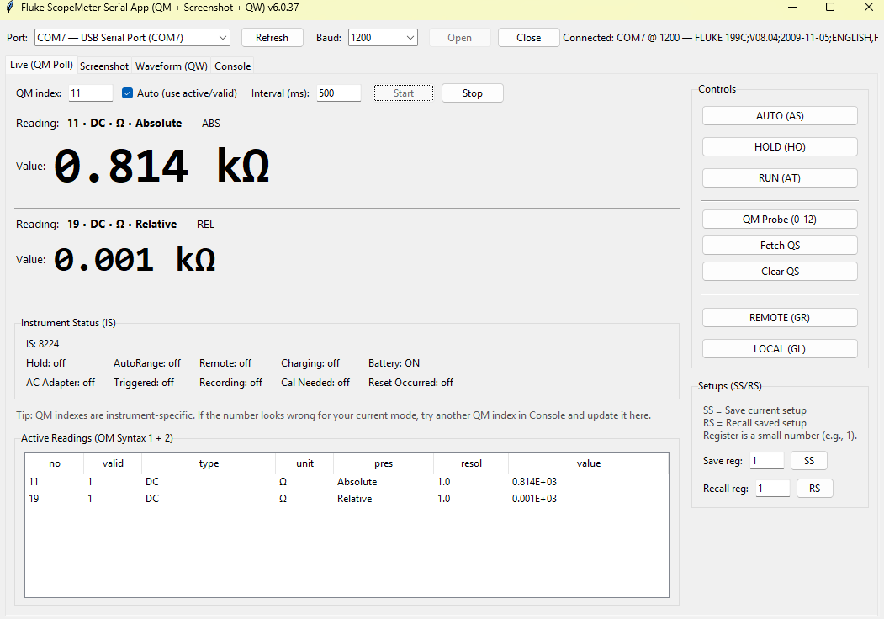Run the QM Probe (0-12)
The width and height of the screenshot is (884, 619).
780,220
